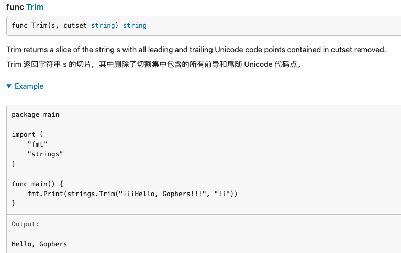Click the English Trim description sentence
This screenshot has height=253, width=401.
pyautogui.click(x=196, y=50)
